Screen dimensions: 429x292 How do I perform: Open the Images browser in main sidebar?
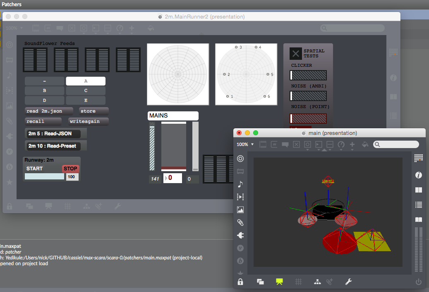240,210
